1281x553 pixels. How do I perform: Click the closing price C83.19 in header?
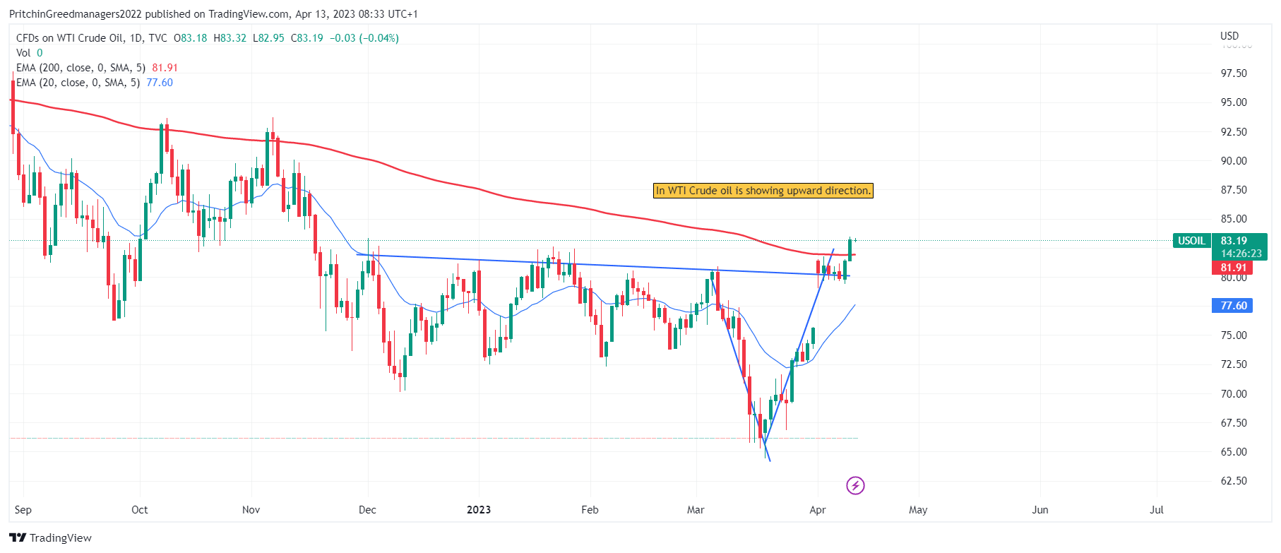point(307,38)
